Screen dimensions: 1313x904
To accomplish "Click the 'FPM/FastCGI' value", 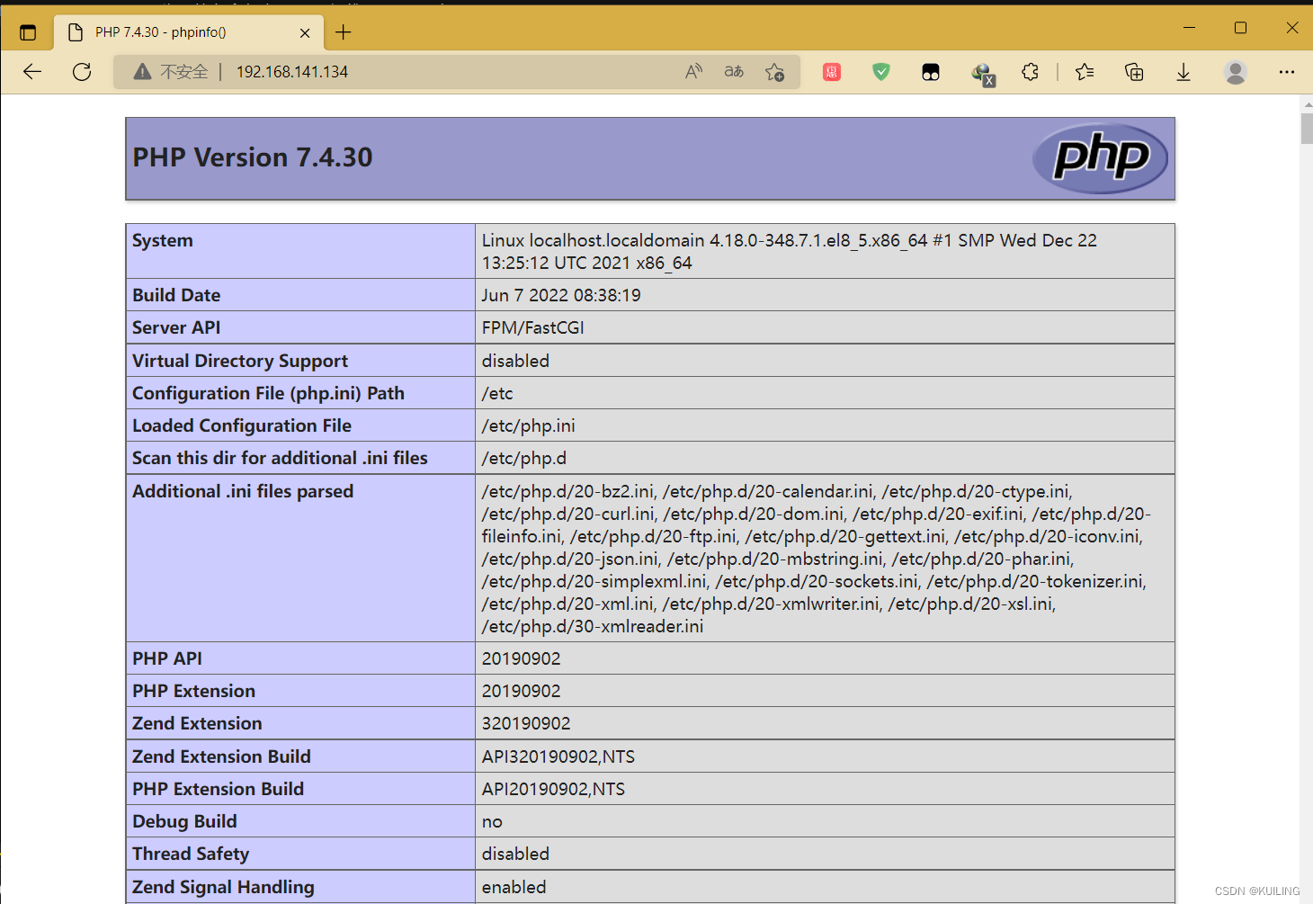I will [x=532, y=327].
